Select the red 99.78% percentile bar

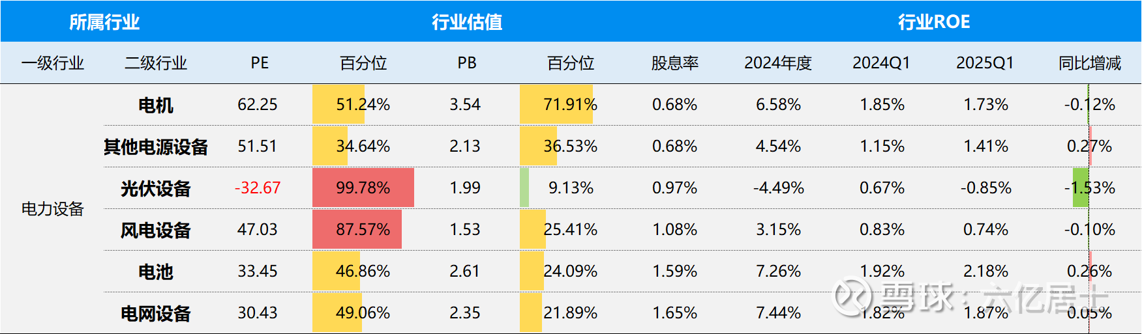point(363,188)
